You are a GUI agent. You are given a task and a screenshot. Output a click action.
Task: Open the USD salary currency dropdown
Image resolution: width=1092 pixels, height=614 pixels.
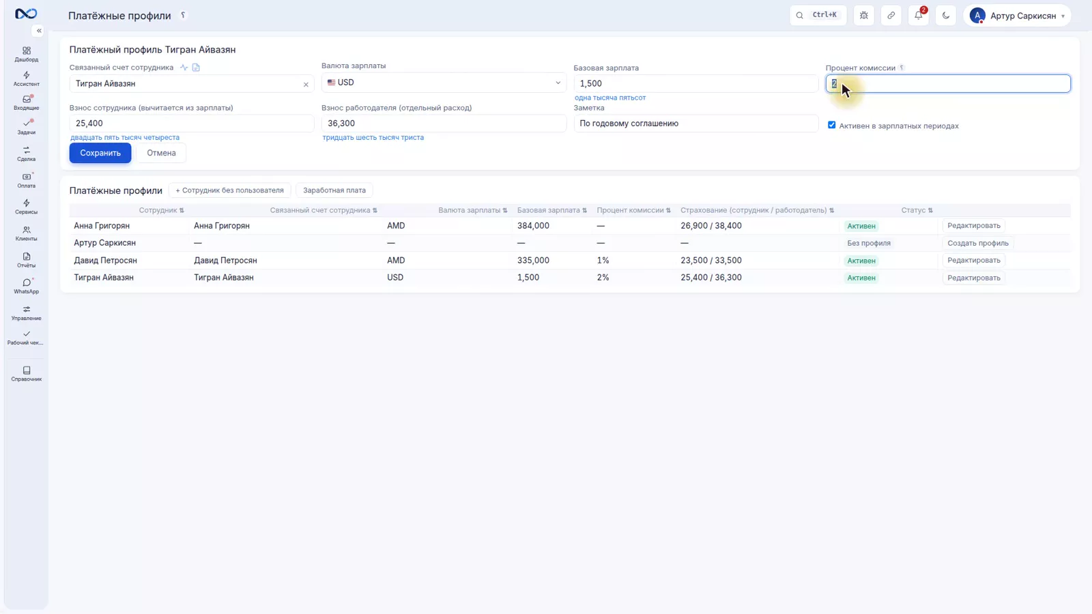pos(444,83)
